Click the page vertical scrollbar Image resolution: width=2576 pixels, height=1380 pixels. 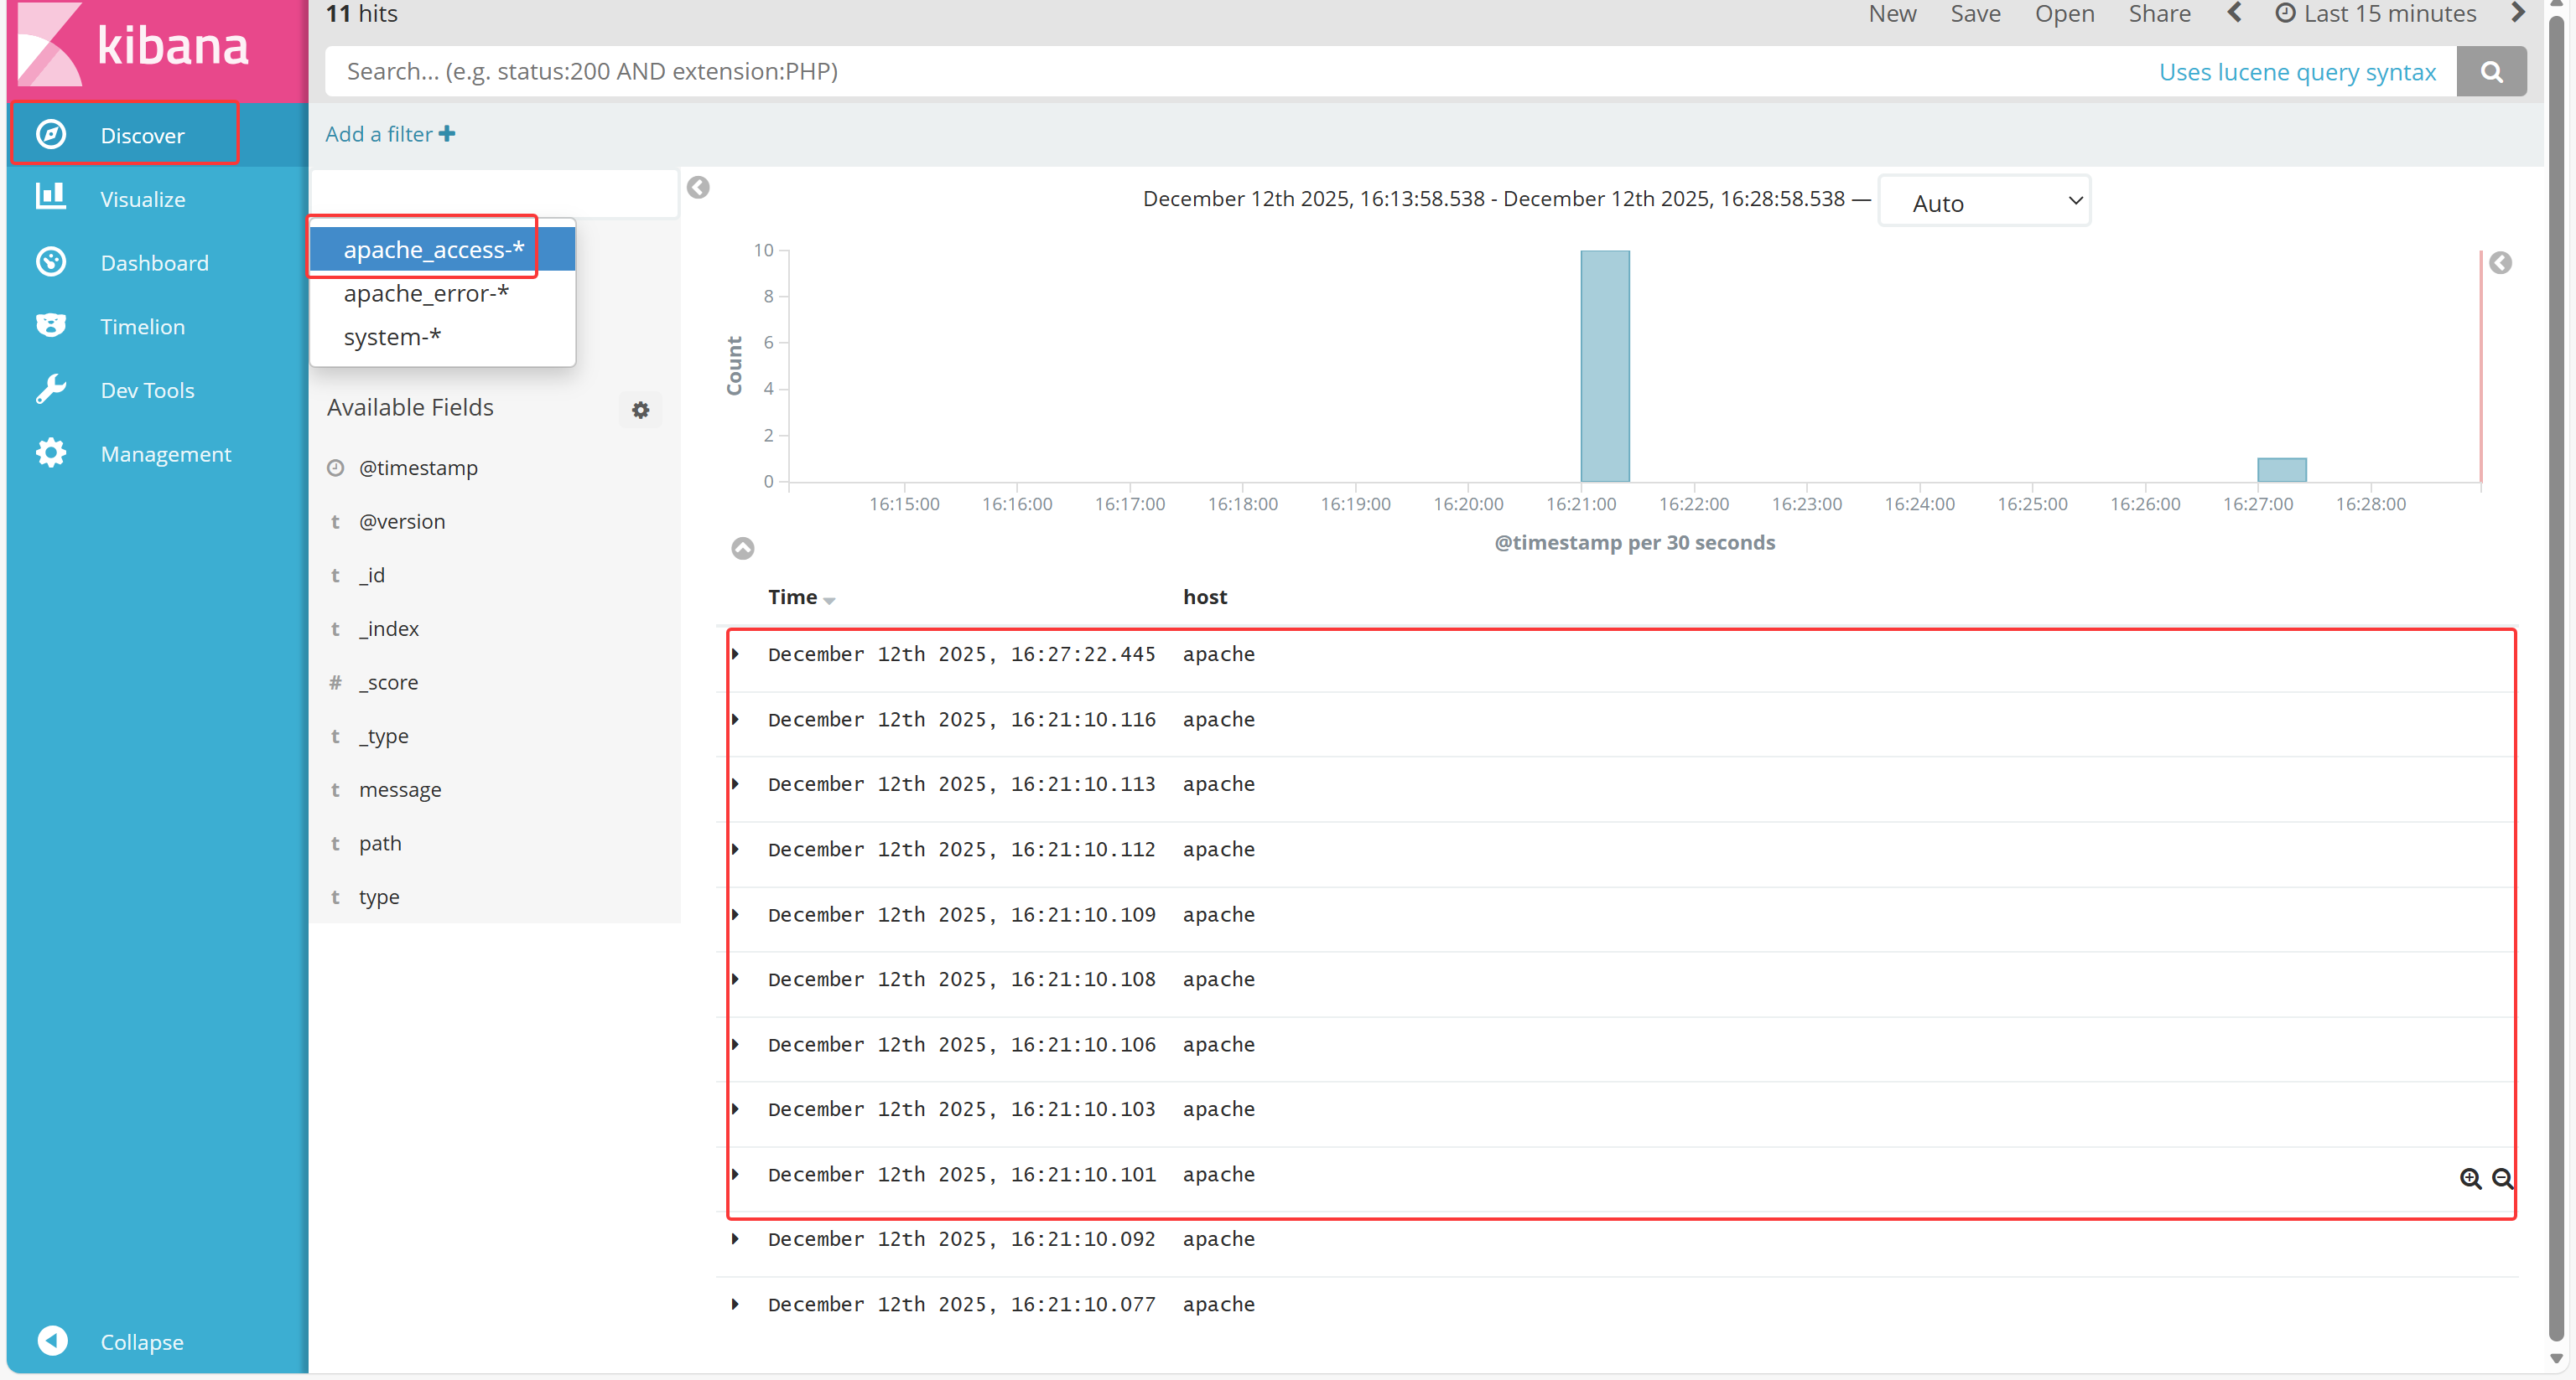pyautogui.click(x=2557, y=680)
